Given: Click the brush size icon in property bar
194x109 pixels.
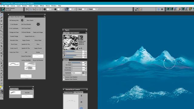Looking at the screenshot, I should pos(45,9).
